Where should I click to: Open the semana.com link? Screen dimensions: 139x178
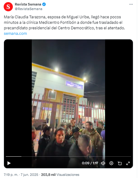click(x=15, y=34)
